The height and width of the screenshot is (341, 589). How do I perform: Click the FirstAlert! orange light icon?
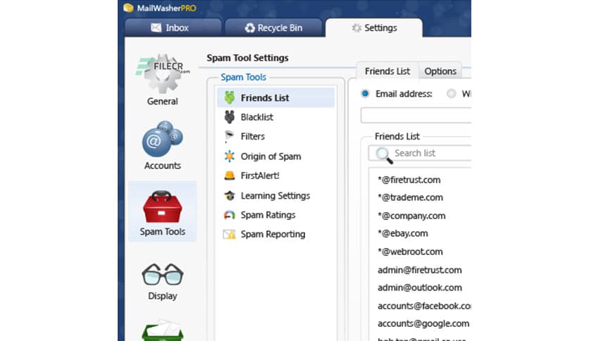click(x=230, y=175)
